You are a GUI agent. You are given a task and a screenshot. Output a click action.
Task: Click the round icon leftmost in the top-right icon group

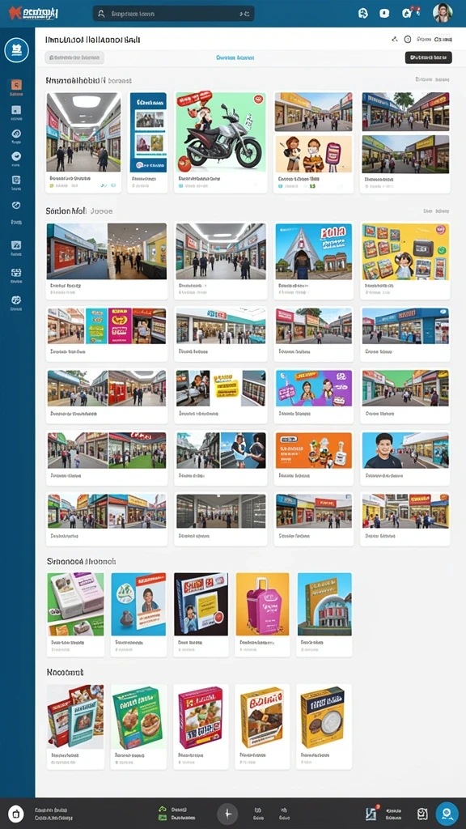point(362,13)
